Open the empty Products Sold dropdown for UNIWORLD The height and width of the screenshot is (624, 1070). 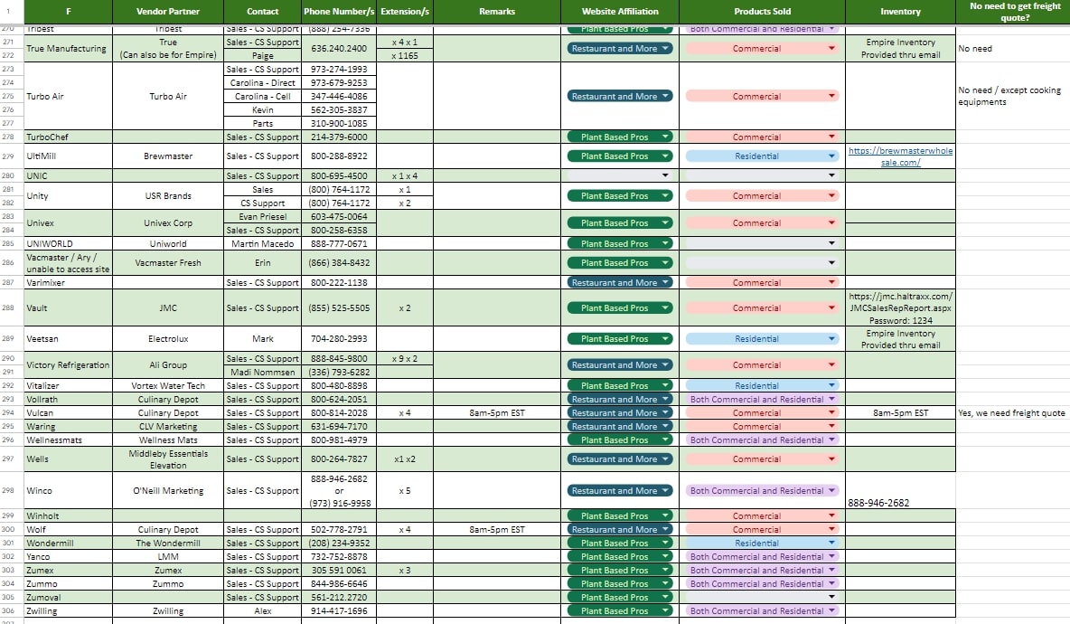762,243
